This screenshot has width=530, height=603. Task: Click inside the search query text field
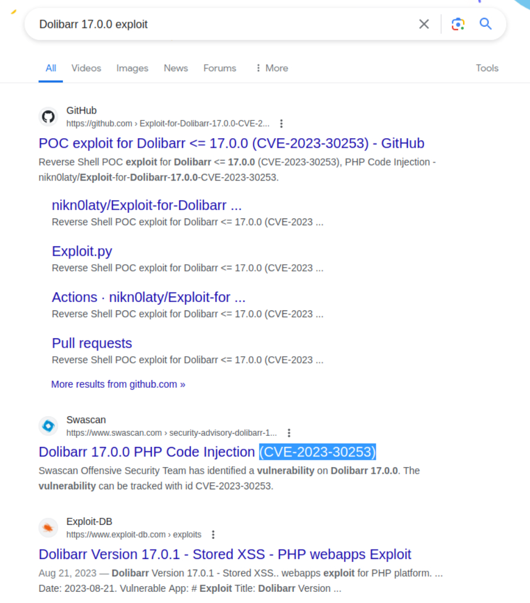pos(223,25)
